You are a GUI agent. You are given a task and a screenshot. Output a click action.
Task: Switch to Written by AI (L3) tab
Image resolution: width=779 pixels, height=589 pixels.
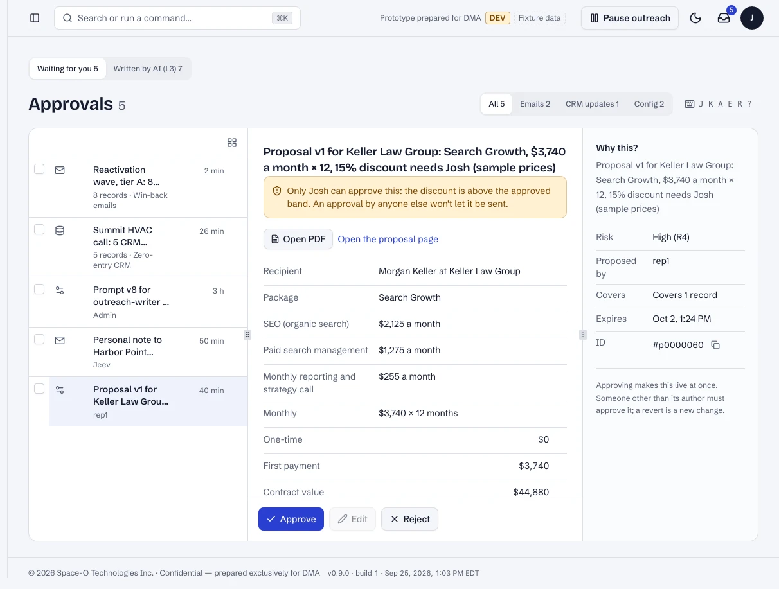(148, 69)
